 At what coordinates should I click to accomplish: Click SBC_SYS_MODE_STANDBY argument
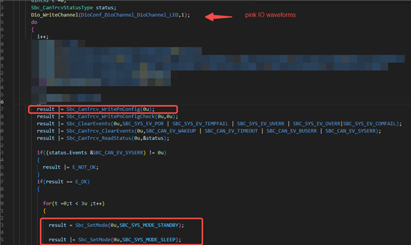[x=149, y=225]
